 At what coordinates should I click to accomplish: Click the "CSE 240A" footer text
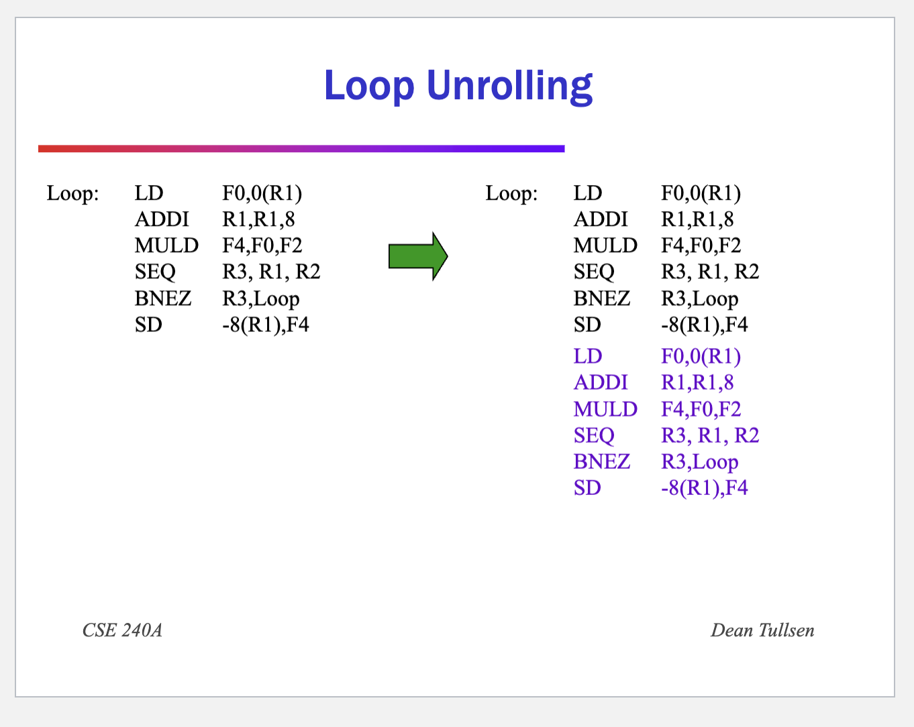pyautogui.click(x=122, y=630)
